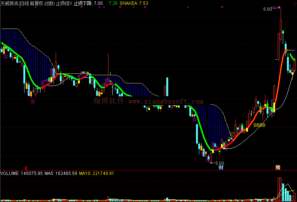Select the SNAKEA: 7.53 indicator label

(x=134, y=3)
